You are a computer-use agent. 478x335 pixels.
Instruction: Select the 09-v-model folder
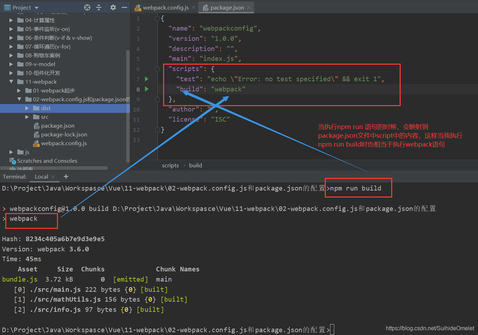[x=40, y=64]
